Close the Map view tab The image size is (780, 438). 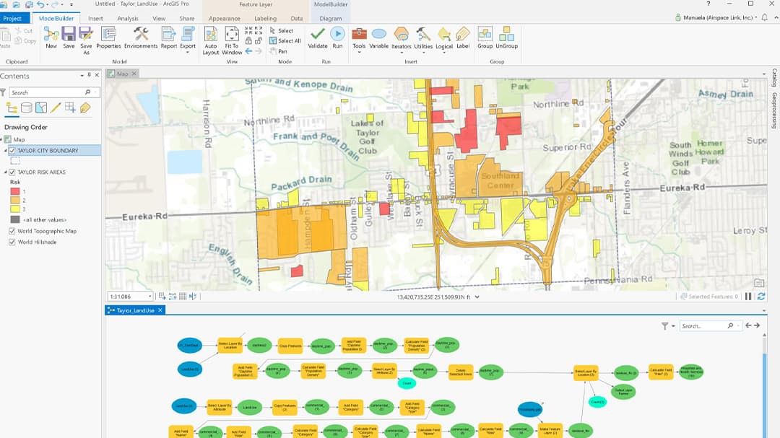coord(134,74)
